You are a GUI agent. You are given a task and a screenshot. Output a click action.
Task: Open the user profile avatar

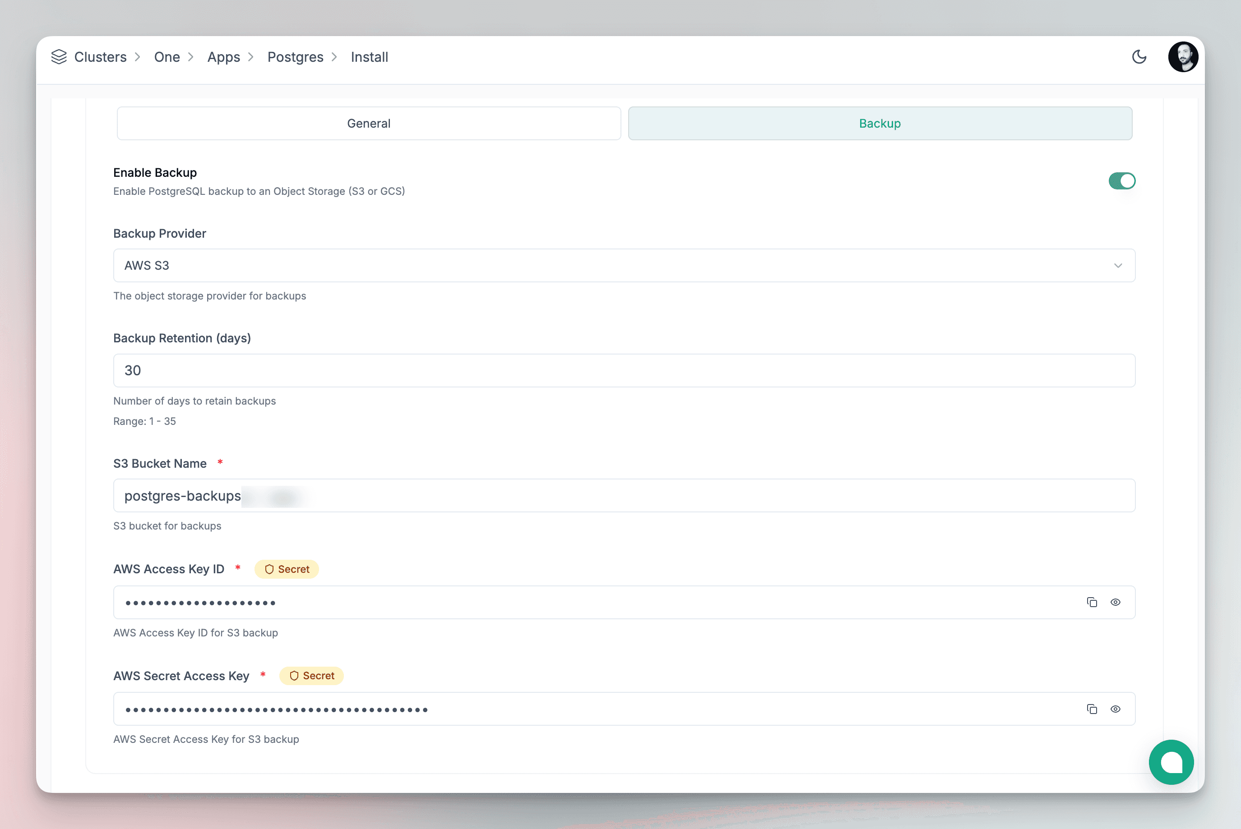pyautogui.click(x=1183, y=56)
